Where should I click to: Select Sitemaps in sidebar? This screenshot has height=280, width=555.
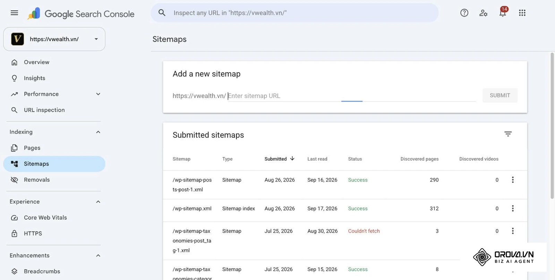[x=54, y=164]
